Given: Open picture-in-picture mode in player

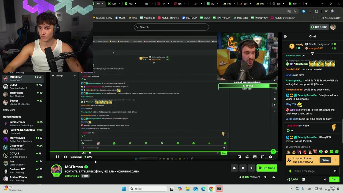Looking at the screenshot, I should (x=239, y=157).
